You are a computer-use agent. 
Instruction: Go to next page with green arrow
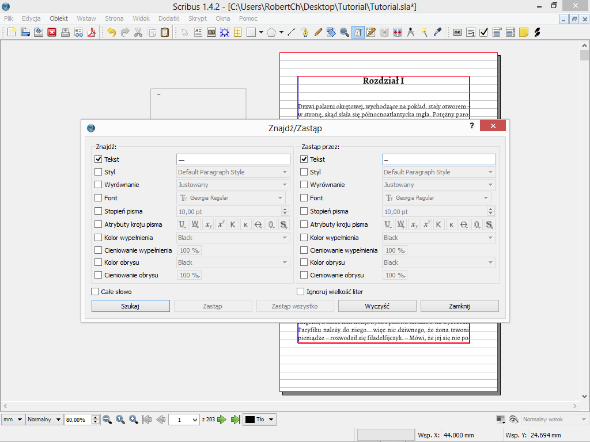(x=221, y=420)
